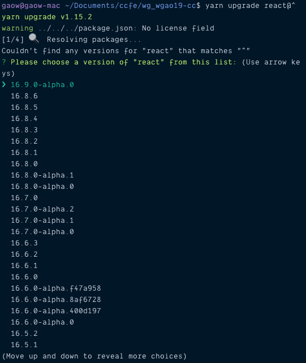This screenshot has height=363, width=306.
Task: Select version 16.7.0-alpha.2
Action: [x=42, y=209]
